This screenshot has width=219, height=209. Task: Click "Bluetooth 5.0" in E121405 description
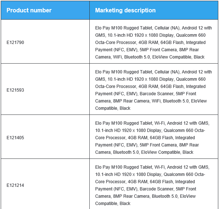126,152
